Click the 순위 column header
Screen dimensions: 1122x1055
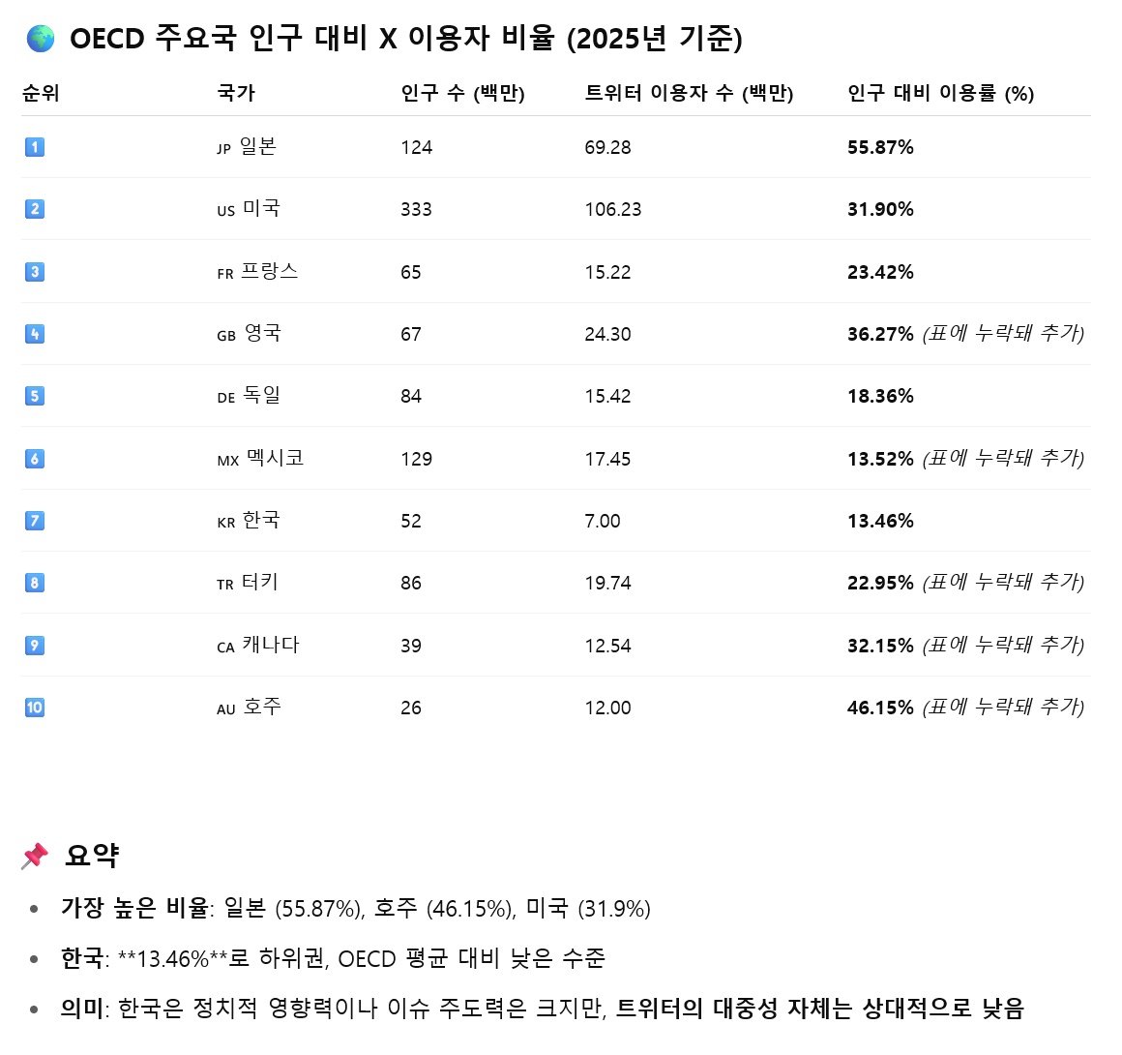coord(41,93)
